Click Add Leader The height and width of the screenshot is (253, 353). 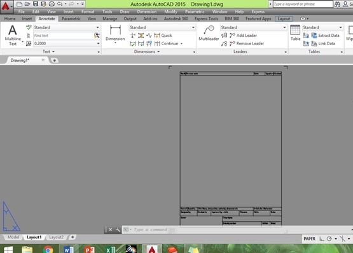[x=244, y=36]
